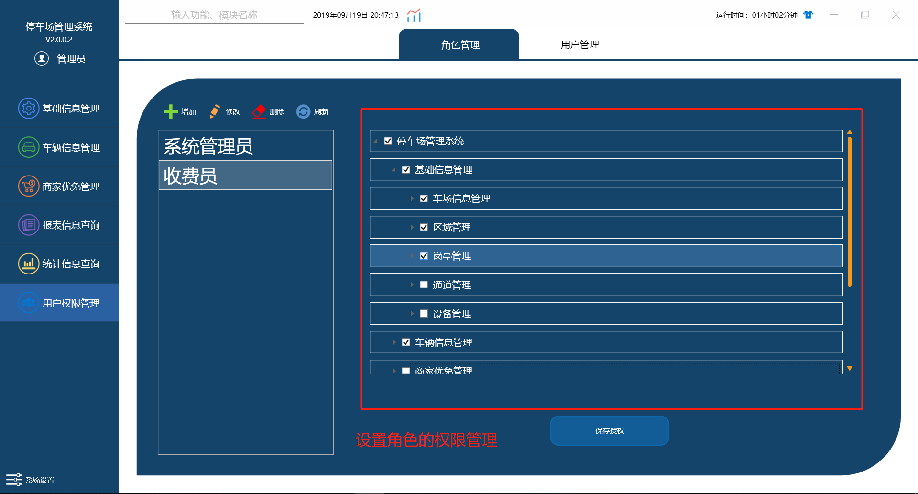918x494 pixels.
Task: Expand the 商家优免管理 tree node
Action: pos(394,371)
